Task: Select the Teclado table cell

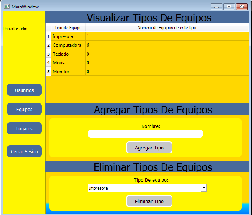Action: click(68, 54)
